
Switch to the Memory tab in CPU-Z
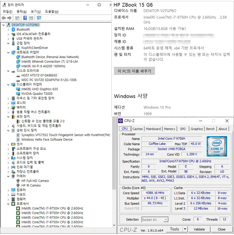coord(169,129)
